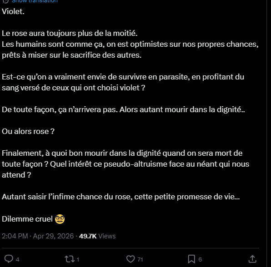Select the reply count 4
The width and height of the screenshot is (271, 267).
coord(17,259)
